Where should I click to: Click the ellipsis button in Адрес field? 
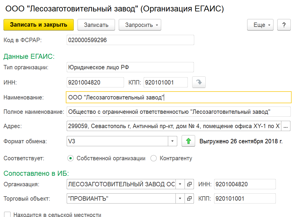tap(286, 126)
